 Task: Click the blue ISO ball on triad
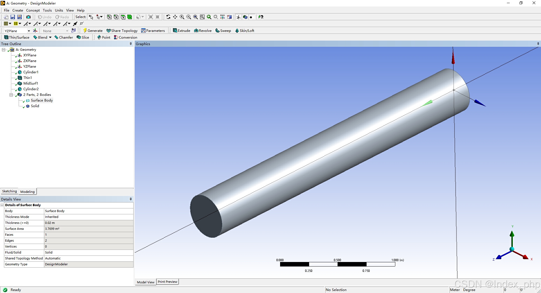pyautogui.click(x=512, y=249)
